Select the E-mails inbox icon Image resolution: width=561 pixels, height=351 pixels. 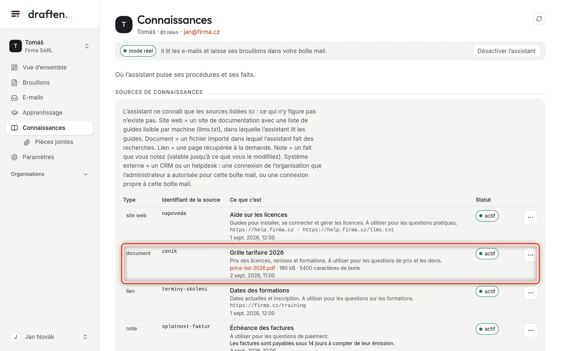coord(14,98)
